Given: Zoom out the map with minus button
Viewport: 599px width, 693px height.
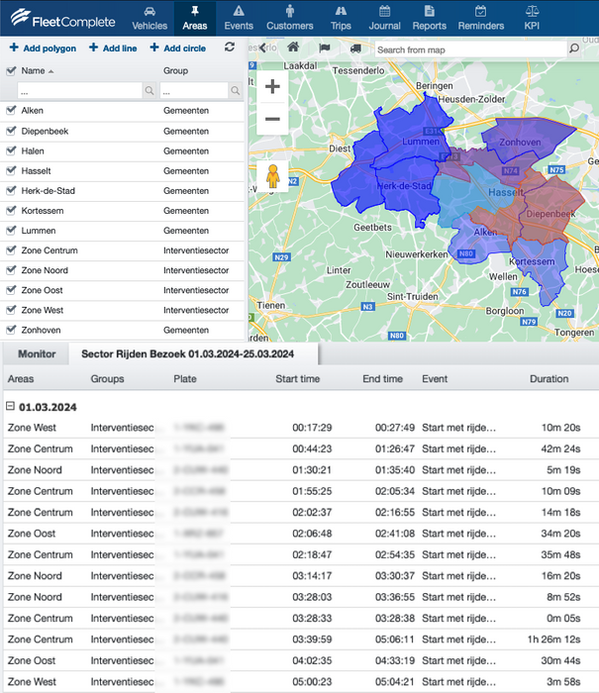Looking at the screenshot, I should point(272,120).
